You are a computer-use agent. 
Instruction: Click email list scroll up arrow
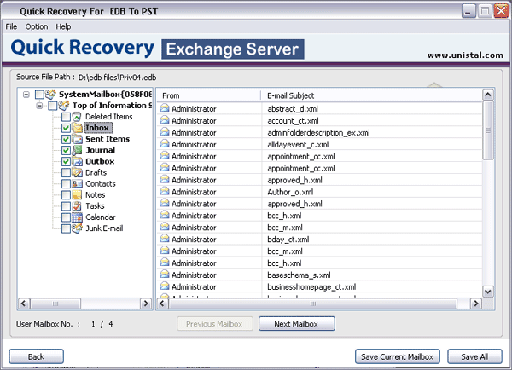[x=488, y=95]
